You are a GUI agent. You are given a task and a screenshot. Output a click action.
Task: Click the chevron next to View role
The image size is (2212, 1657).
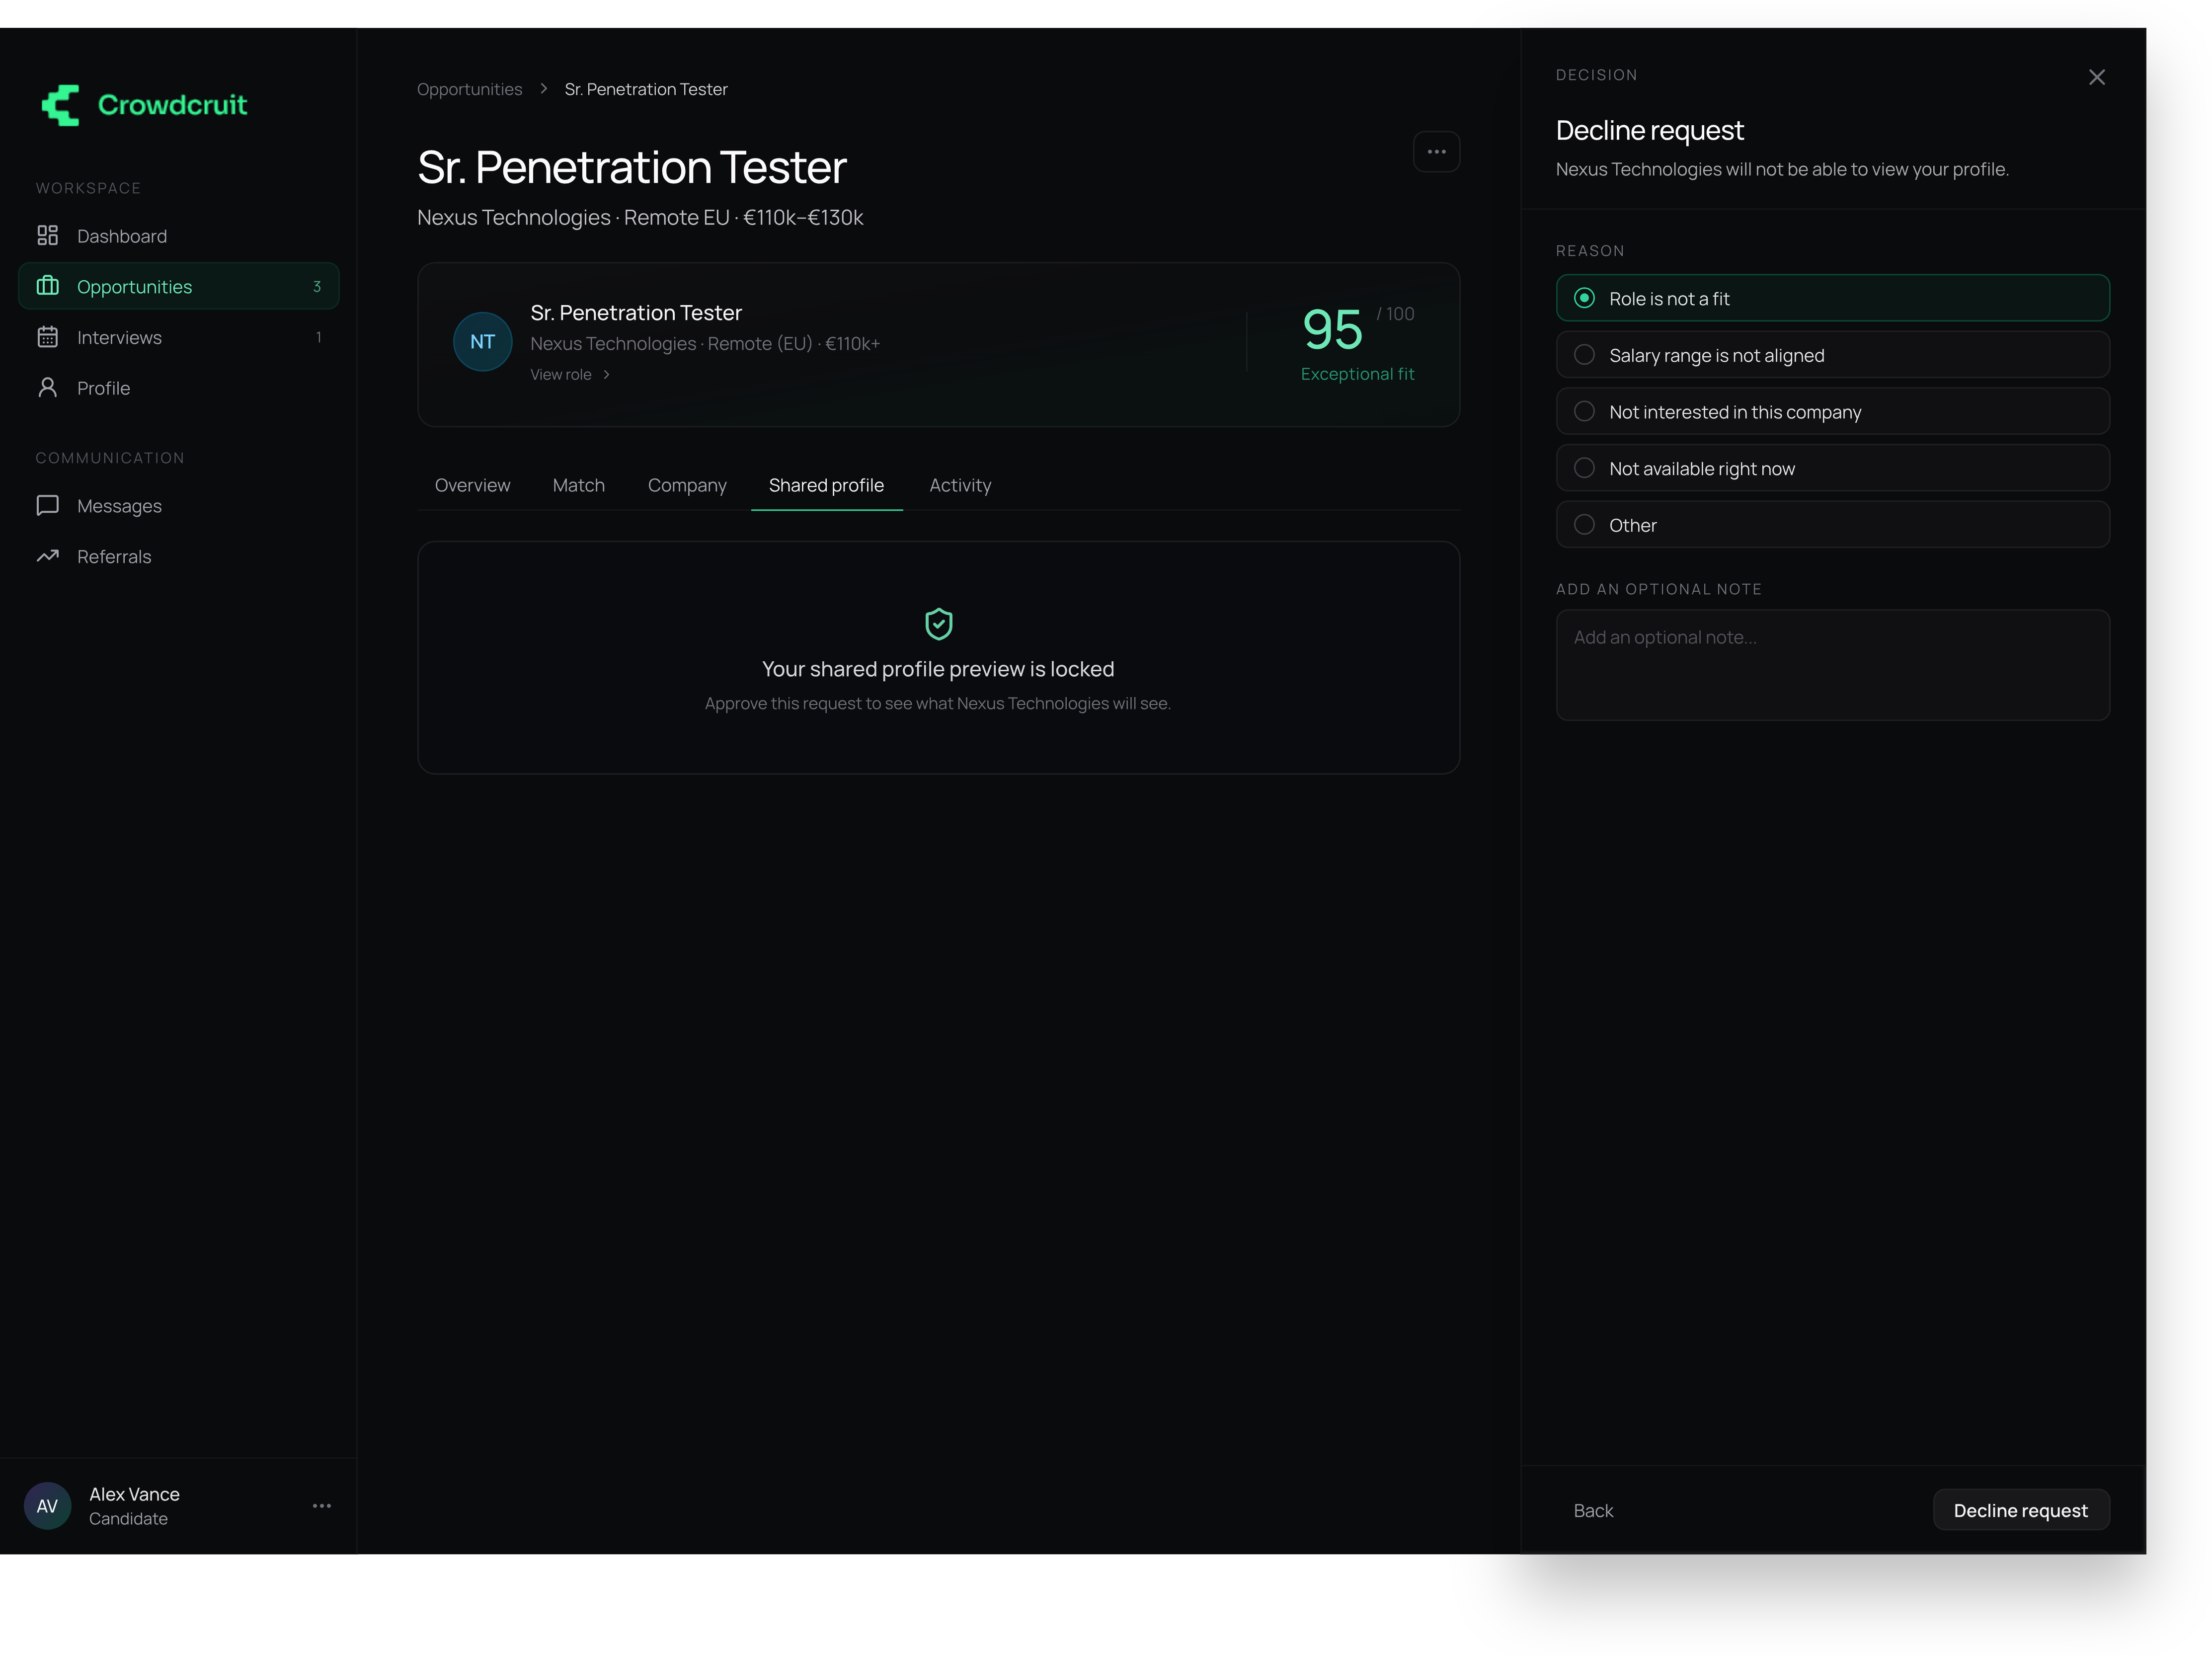pos(606,375)
